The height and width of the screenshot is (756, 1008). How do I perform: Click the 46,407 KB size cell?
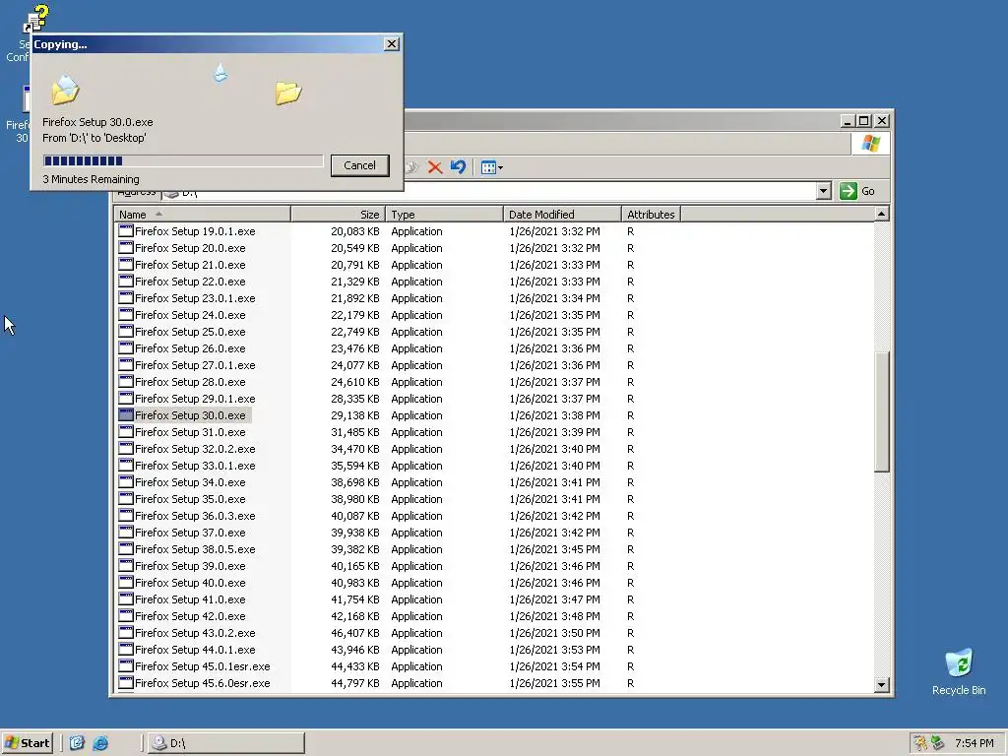point(354,633)
